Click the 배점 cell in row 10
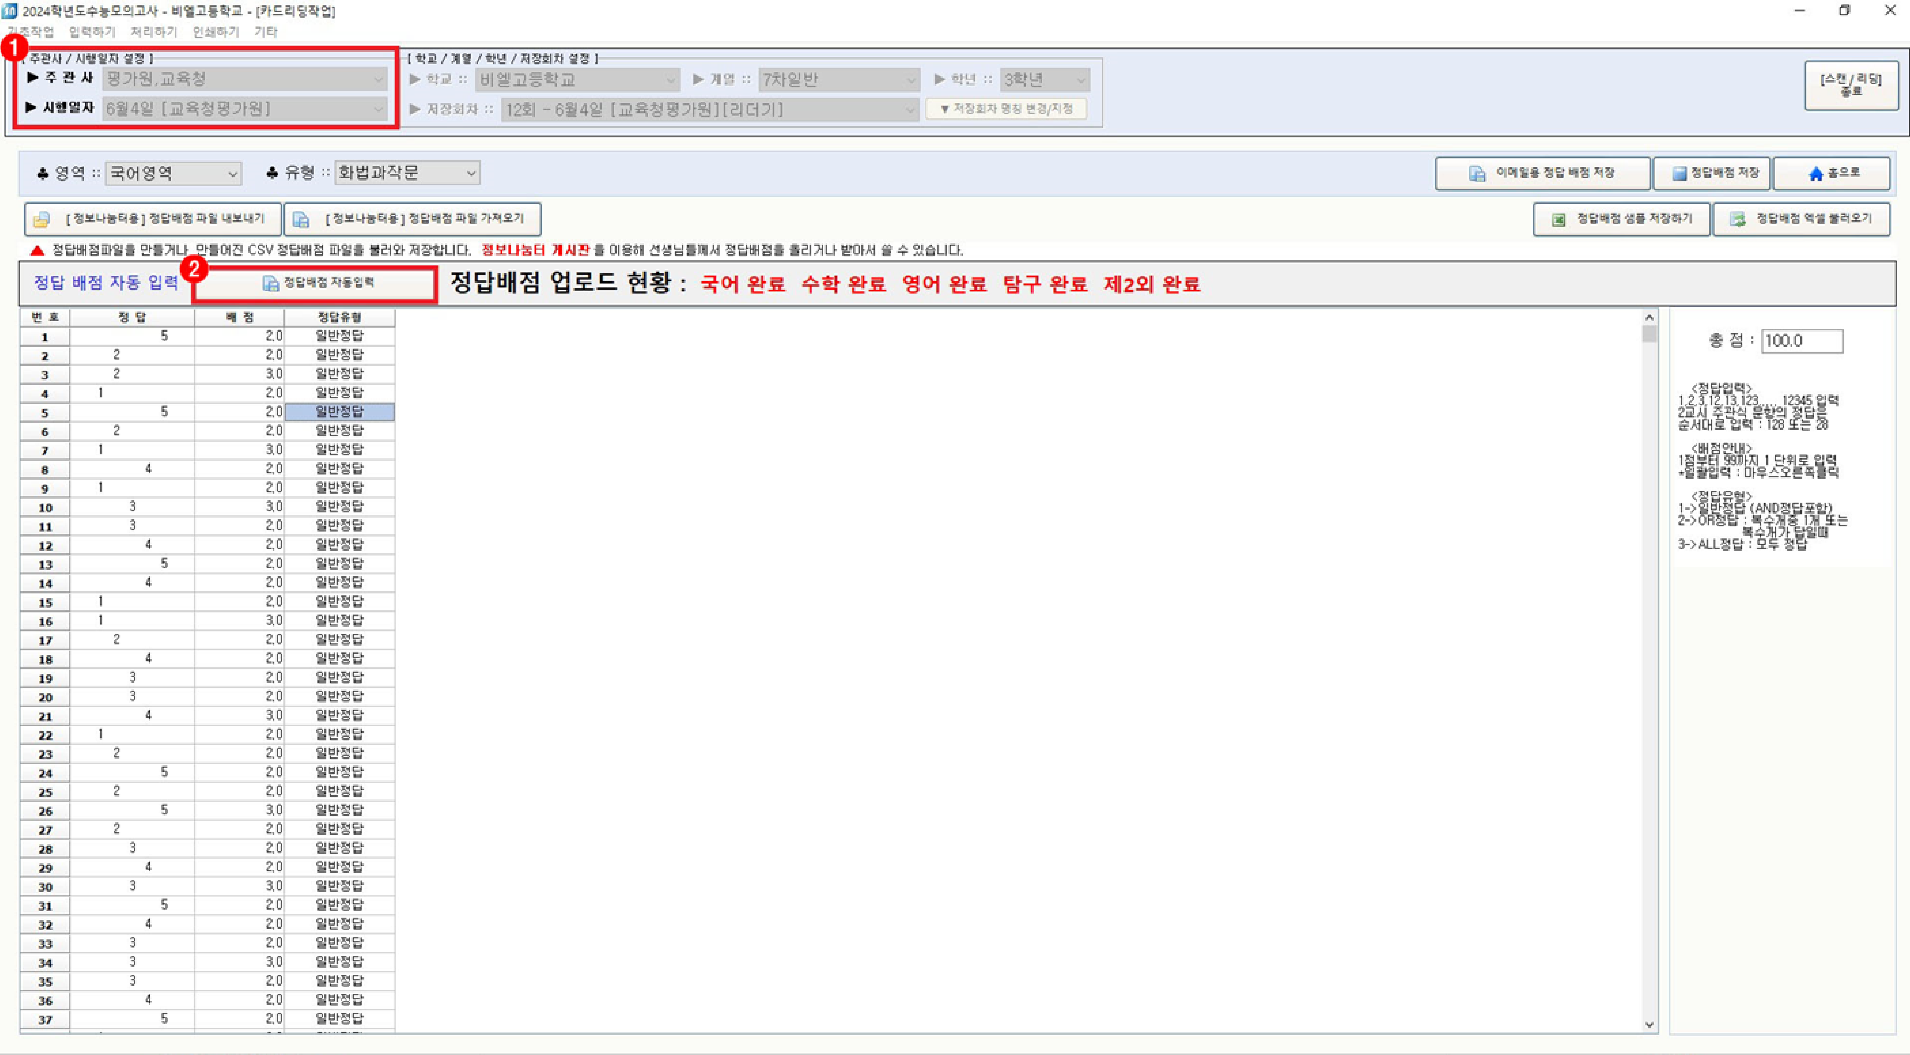 coord(239,507)
